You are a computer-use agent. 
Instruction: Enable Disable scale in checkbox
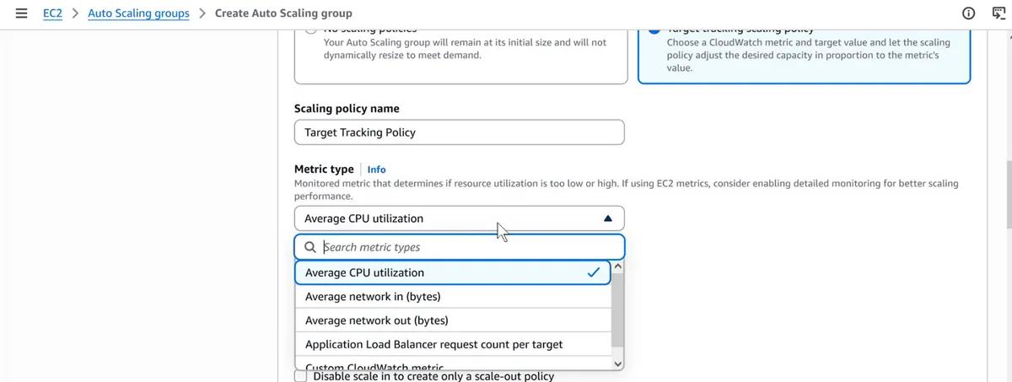click(x=301, y=377)
